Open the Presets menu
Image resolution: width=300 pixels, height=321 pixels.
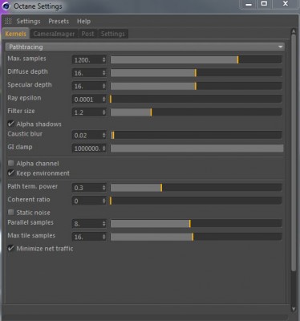[59, 21]
